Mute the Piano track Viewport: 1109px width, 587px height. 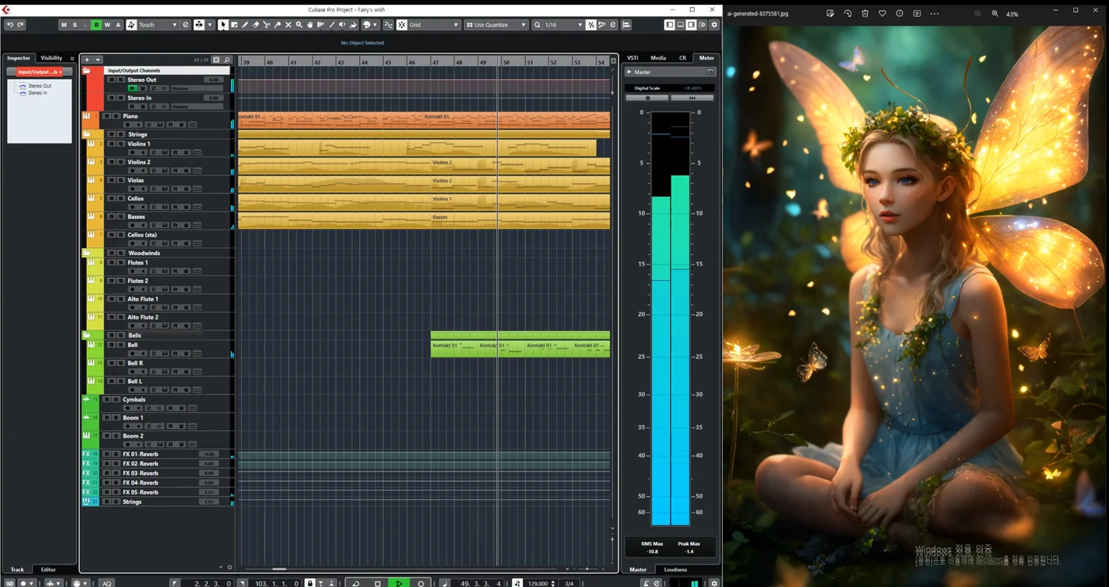pos(106,116)
